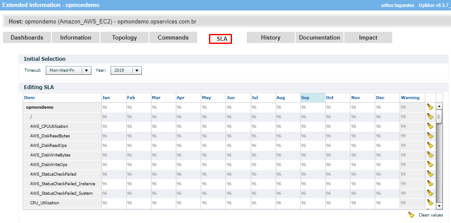Open the Topology tab
Viewport: 451px width, 223px height.
click(125, 38)
